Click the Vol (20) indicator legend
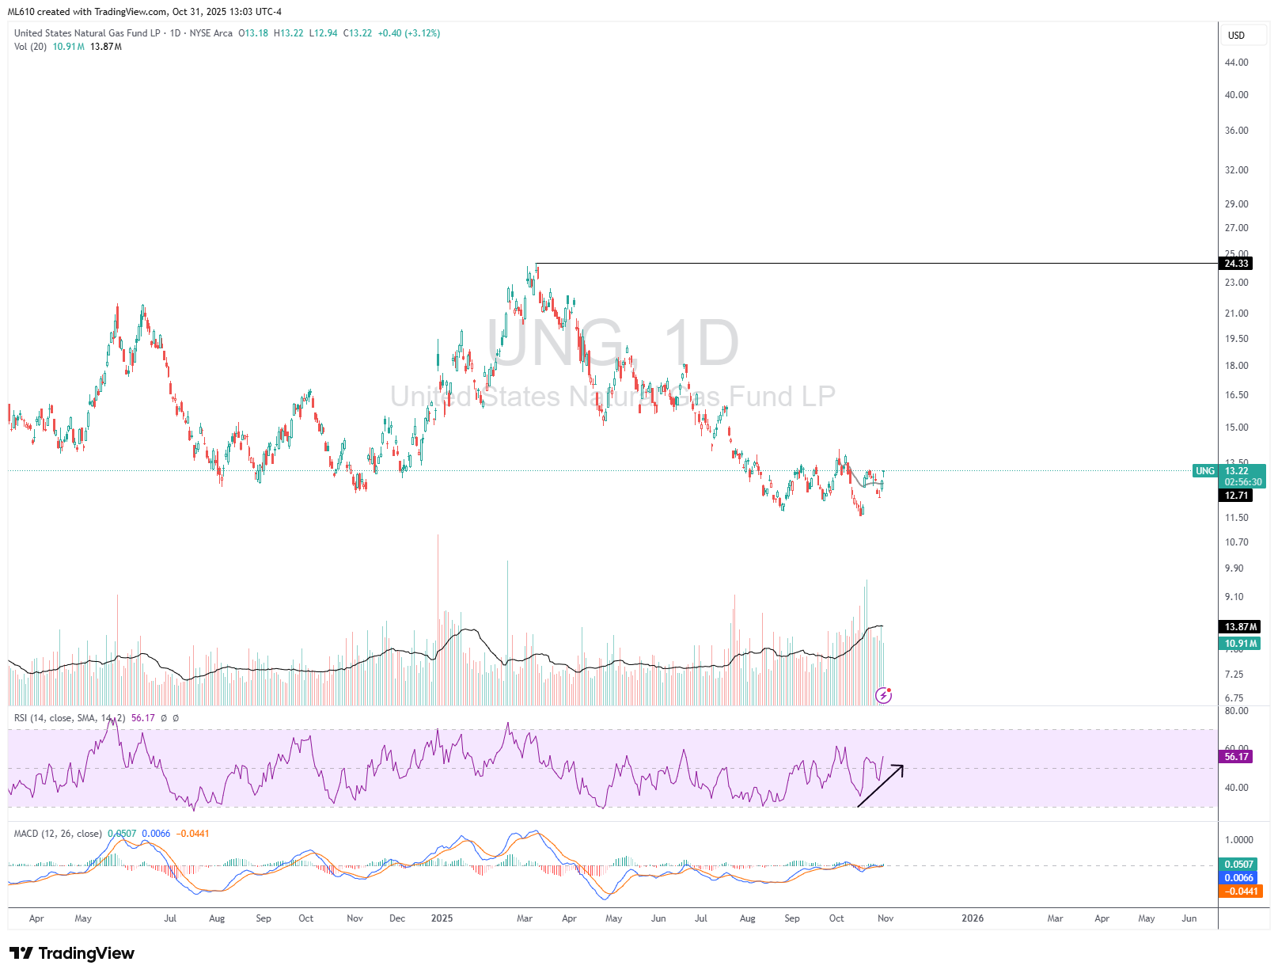 point(30,47)
